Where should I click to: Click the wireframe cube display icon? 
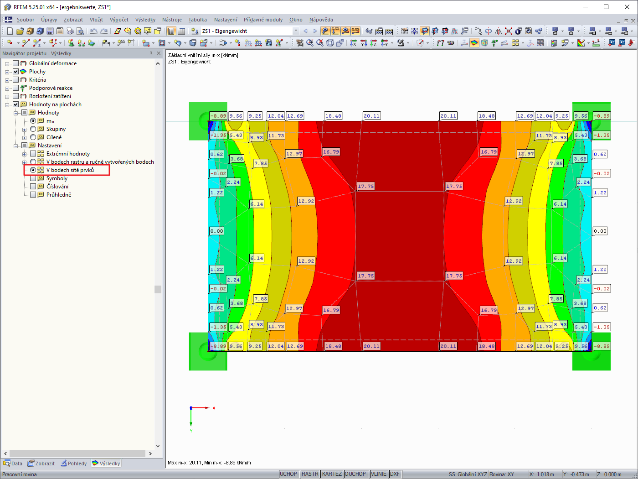330,43
